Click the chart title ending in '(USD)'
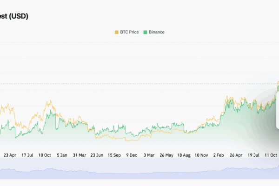279x186 pixels. (x=14, y=16)
